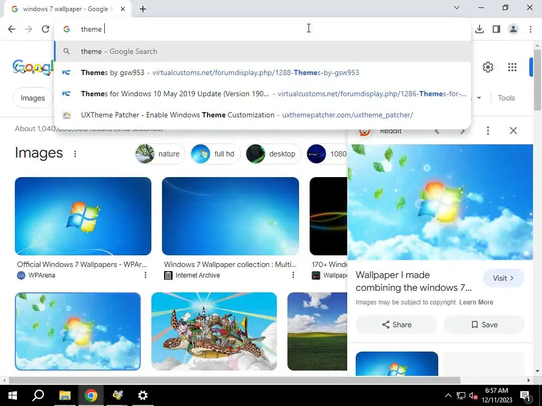The width and height of the screenshot is (542, 406).
Task: Open 'Official Windows 7 Wallpapers - WPAr...' link
Action: pyautogui.click(x=82, y=264)
